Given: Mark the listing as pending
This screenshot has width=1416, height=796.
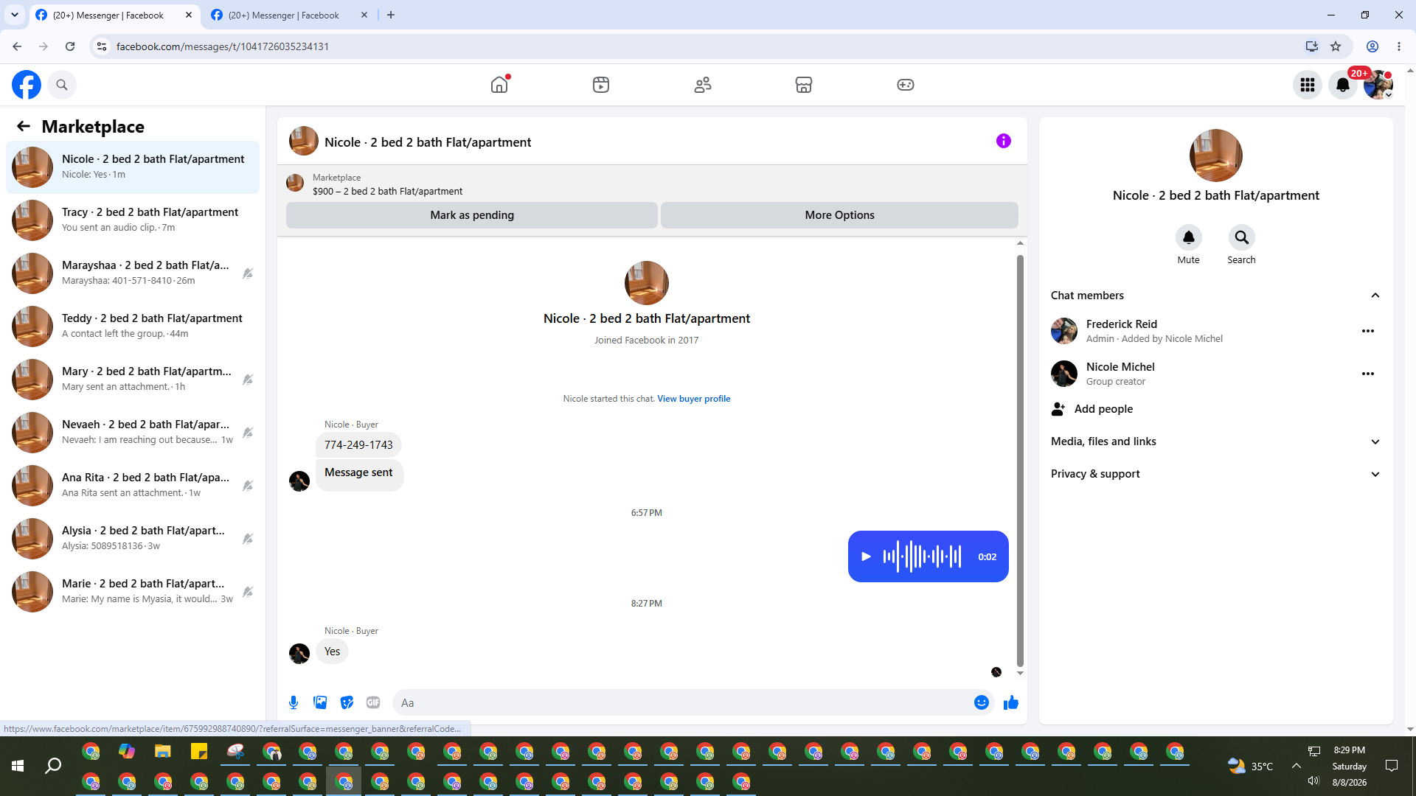Looking at the screenshot, I should 472,215.
